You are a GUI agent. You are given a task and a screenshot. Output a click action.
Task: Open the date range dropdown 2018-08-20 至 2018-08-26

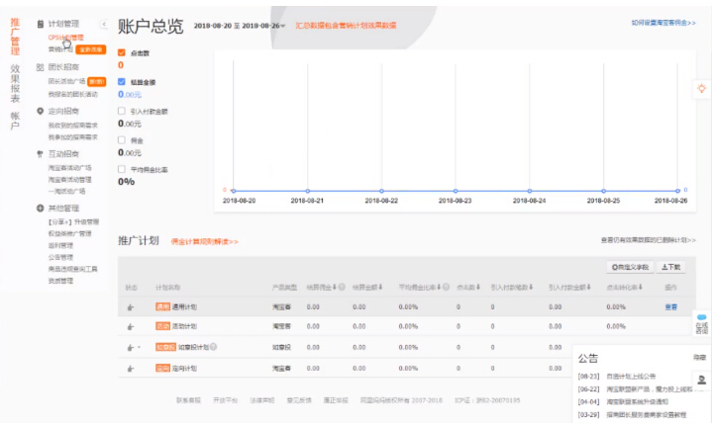[240, 26]
